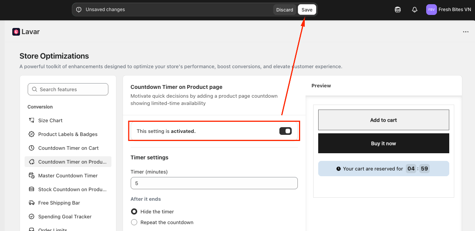Open the three-dot more options menu
This screenshot has width=475, height=231.
coord(466,32)
